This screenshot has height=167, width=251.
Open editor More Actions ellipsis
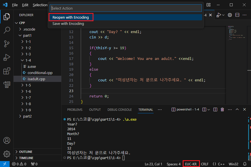pos(245,15)
